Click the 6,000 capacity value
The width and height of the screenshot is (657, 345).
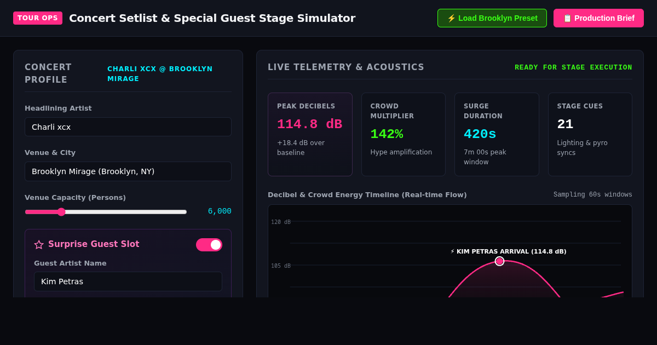click(220, 211)
